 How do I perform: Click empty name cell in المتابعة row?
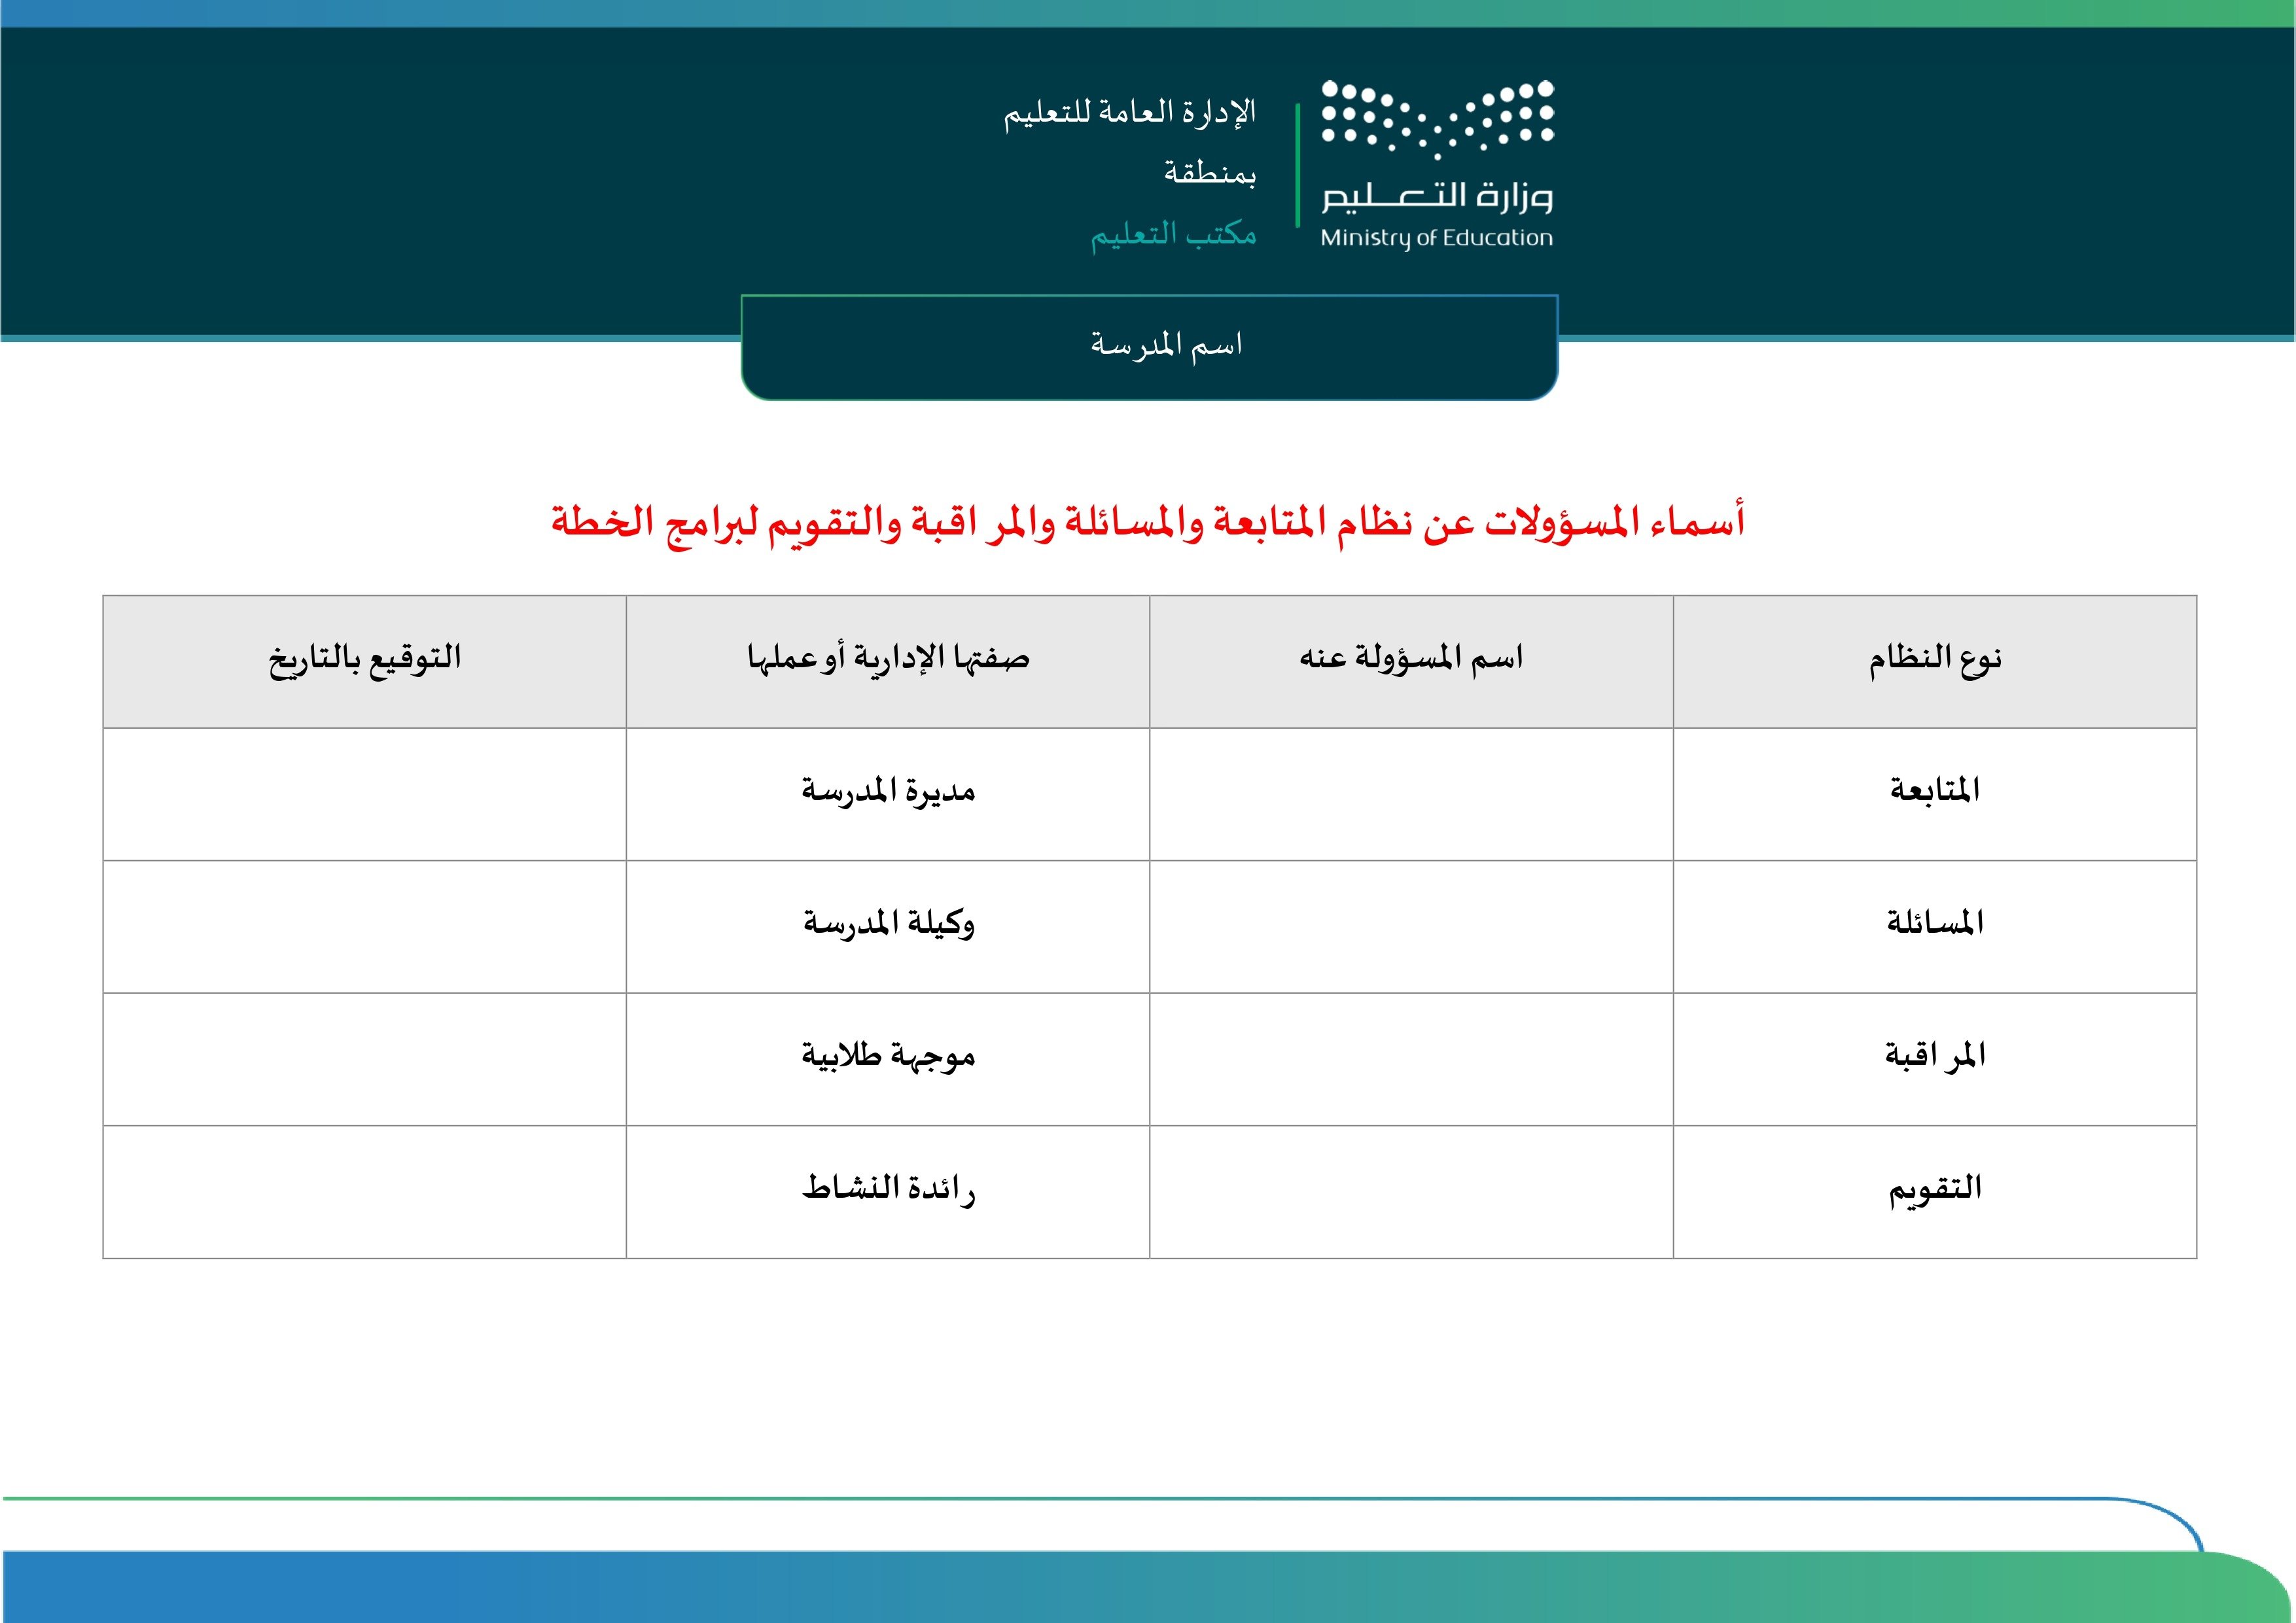1411,794
